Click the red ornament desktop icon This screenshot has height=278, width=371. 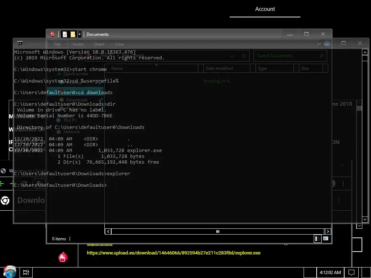[63, 257]
